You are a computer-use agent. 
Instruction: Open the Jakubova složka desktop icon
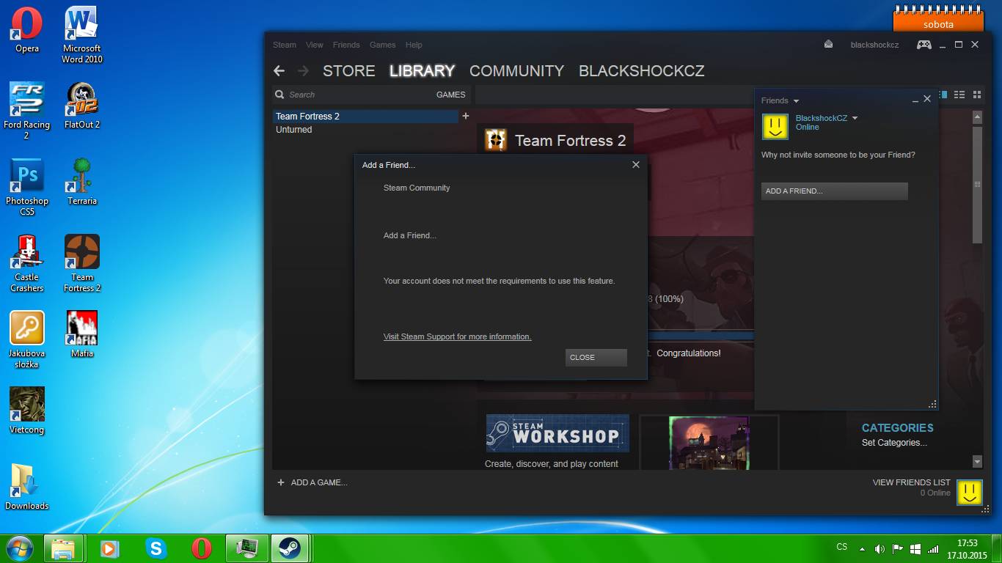(x=27, y=340)
